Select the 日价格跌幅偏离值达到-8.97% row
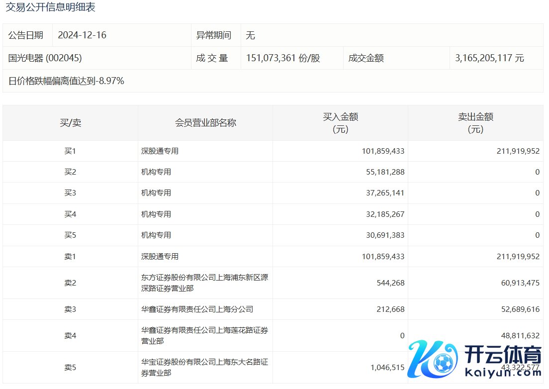Viewport: 549px width, 389px height. [66, 81]
